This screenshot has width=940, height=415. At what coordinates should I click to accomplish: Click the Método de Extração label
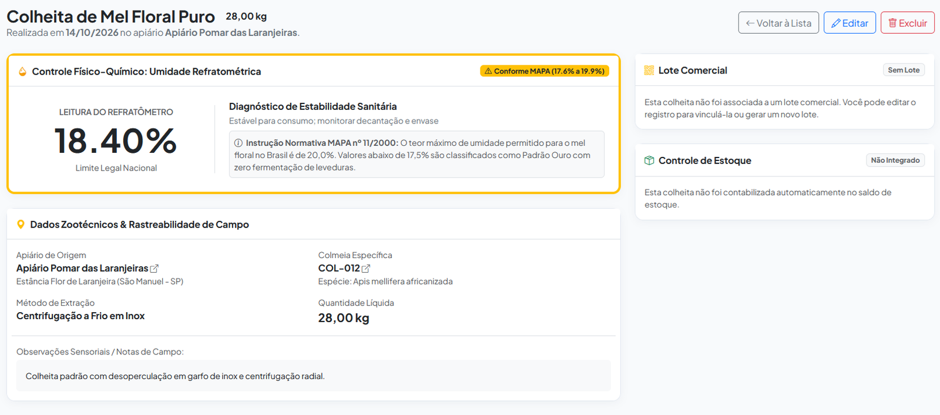55,303
